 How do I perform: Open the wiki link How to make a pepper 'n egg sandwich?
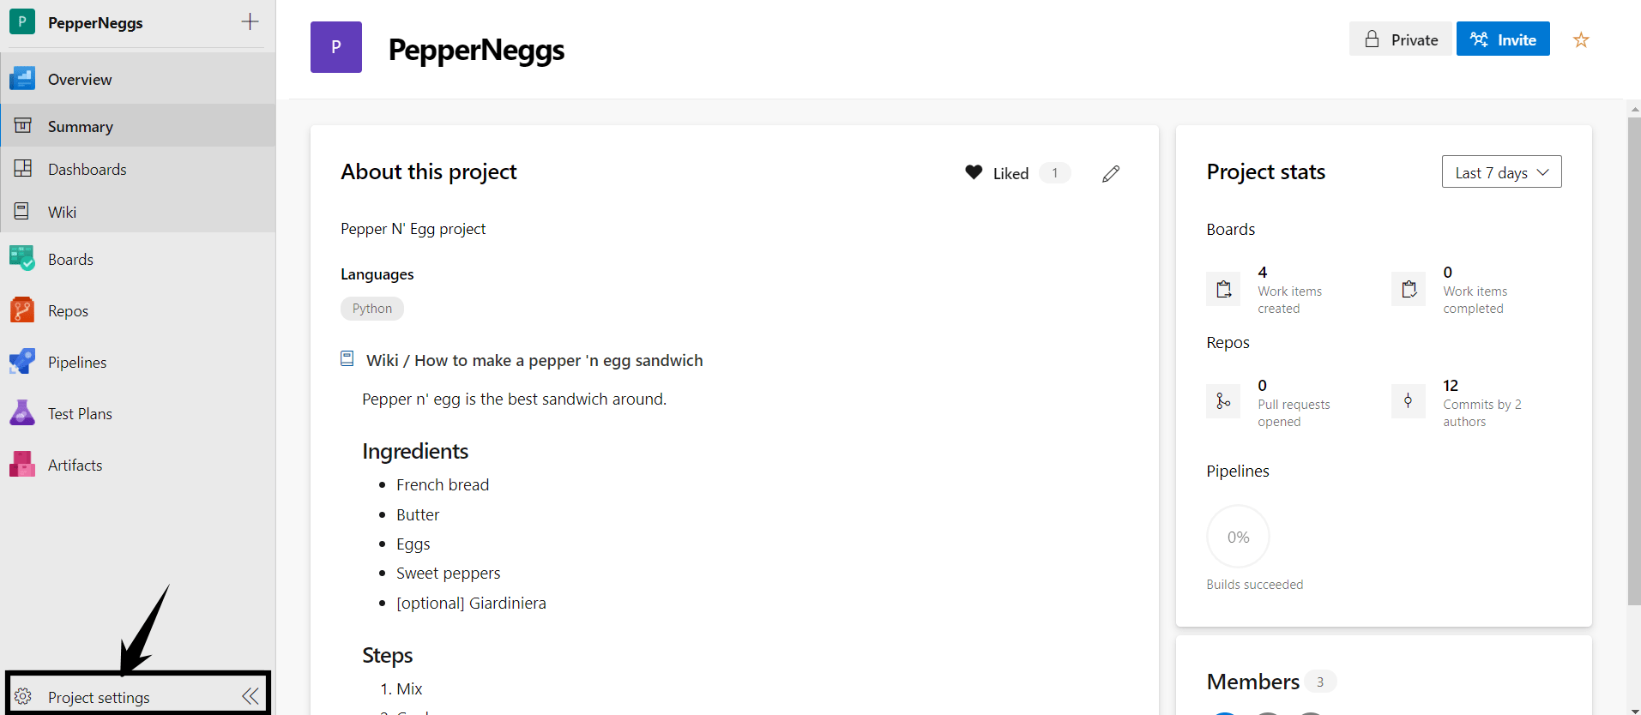[534, 361]
